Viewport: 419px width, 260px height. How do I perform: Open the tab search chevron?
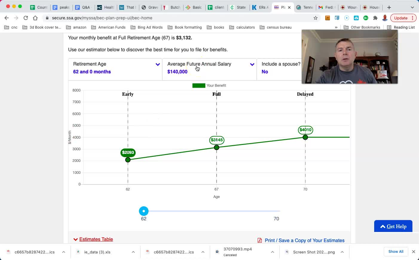pyautogui.click(x=412, y=7)
